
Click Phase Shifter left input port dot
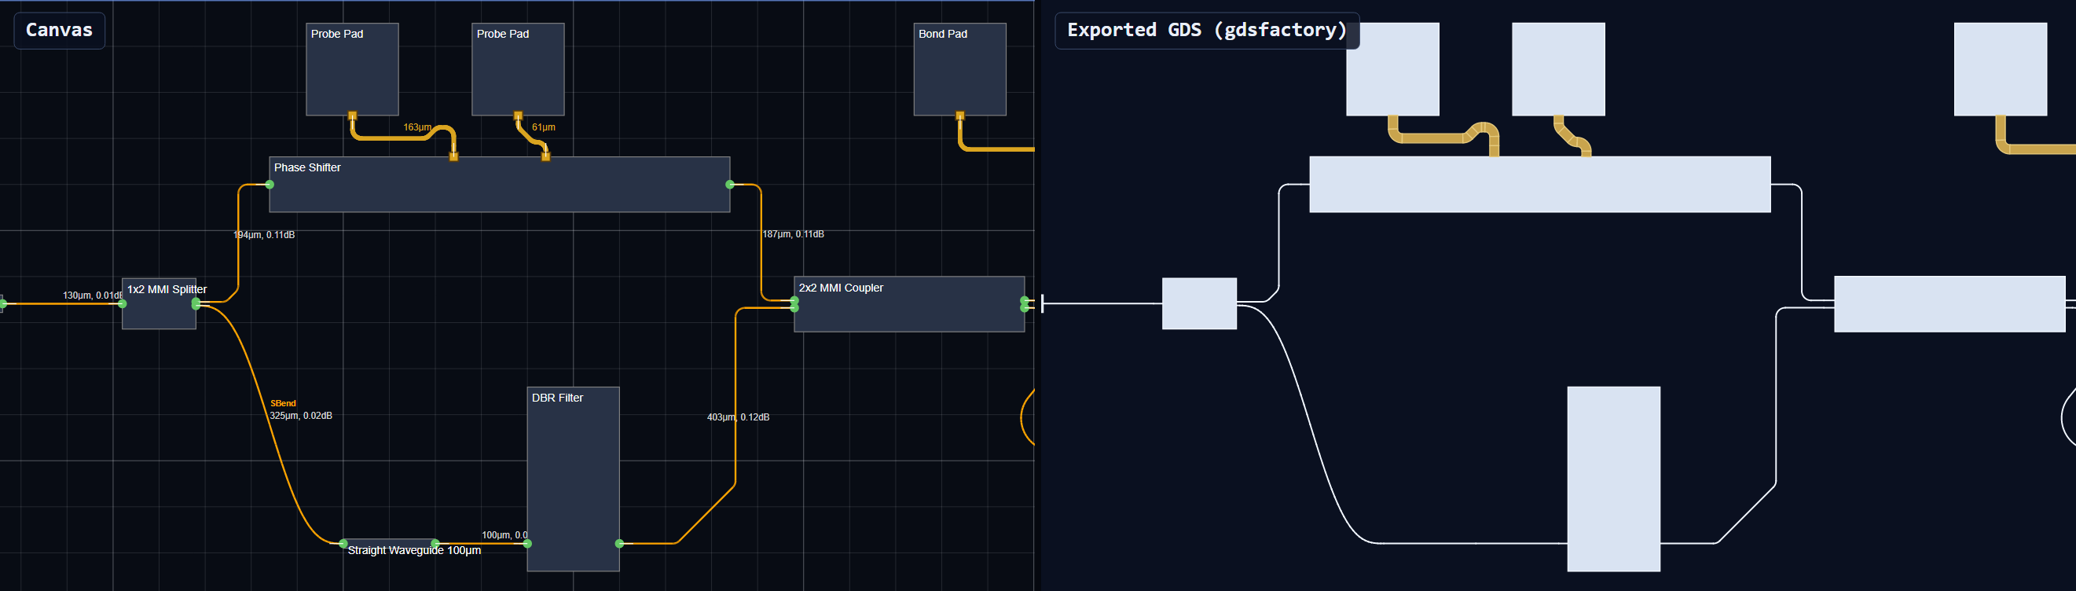tap(270, 185)
